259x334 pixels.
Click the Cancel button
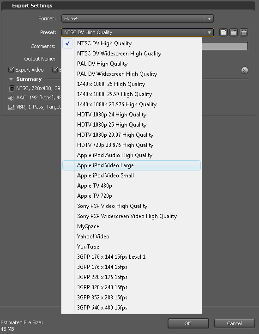coord(235,323)
